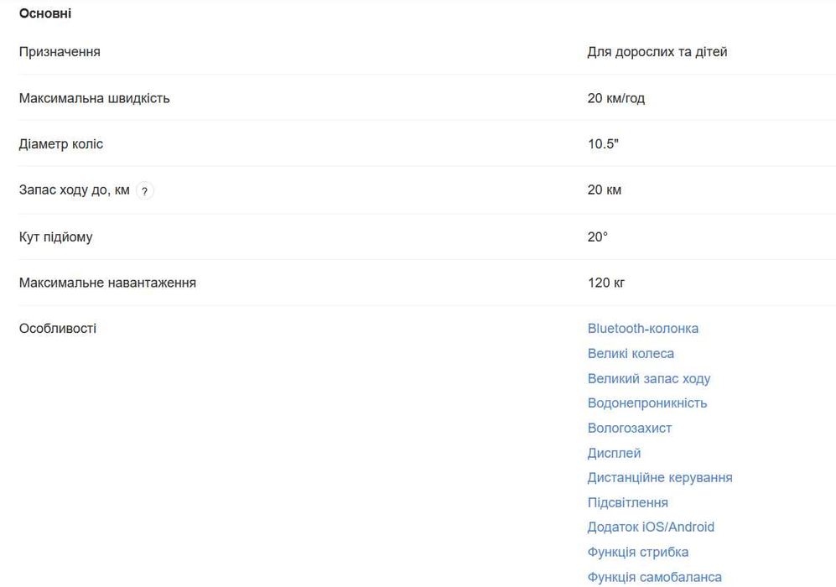Click the help question mark beside Запас ходу
Image resolution: width=836 pixels, height=587 pixels.
144,191
